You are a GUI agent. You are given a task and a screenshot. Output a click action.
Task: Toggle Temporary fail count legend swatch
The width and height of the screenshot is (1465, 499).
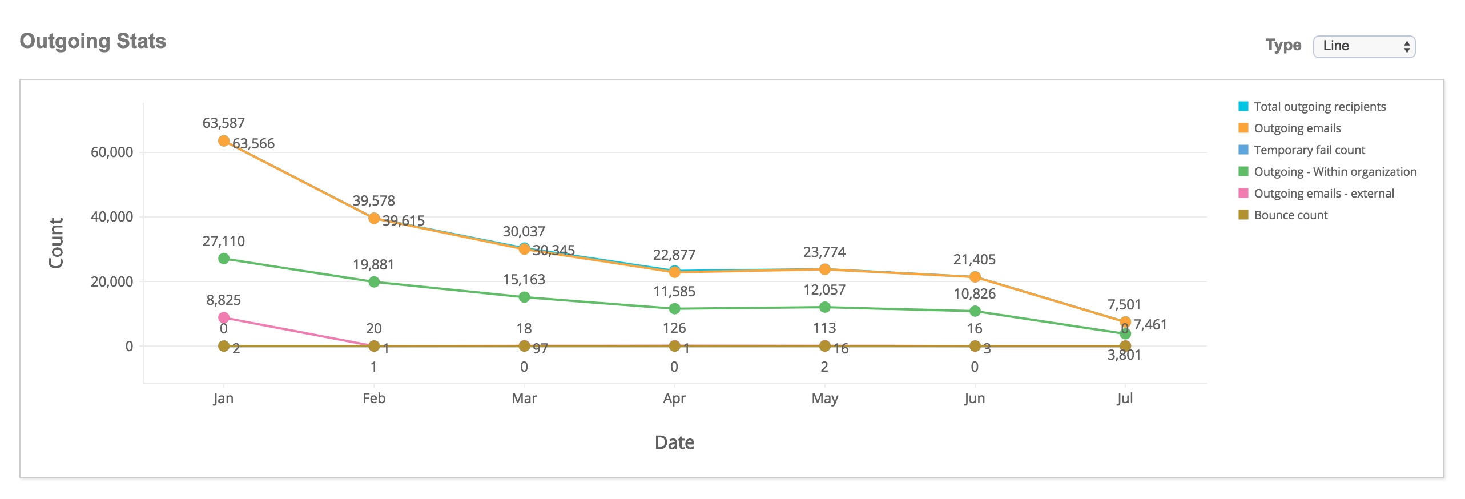pyautogui.click(x=1243, y=150)
